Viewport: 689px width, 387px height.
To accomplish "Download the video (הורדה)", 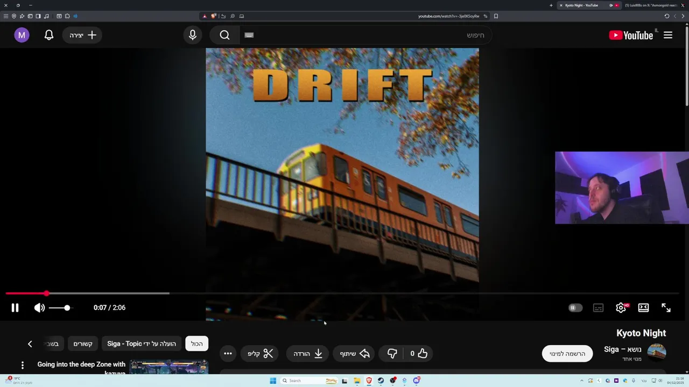I will point(307,353).
